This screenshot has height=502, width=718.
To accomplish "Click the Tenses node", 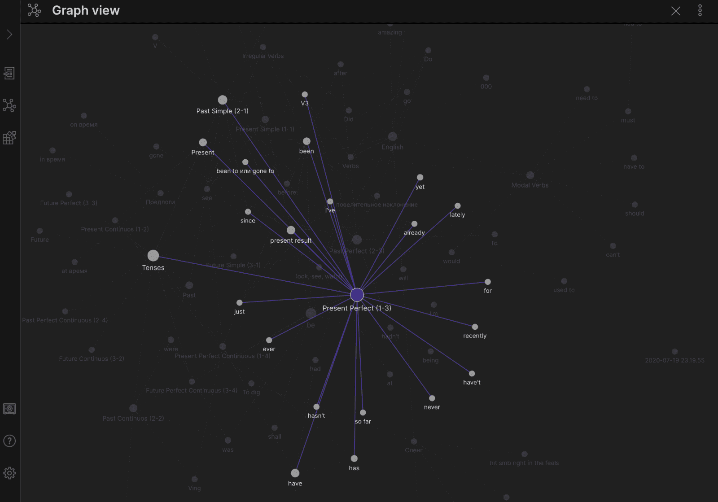I will (153, 256).
